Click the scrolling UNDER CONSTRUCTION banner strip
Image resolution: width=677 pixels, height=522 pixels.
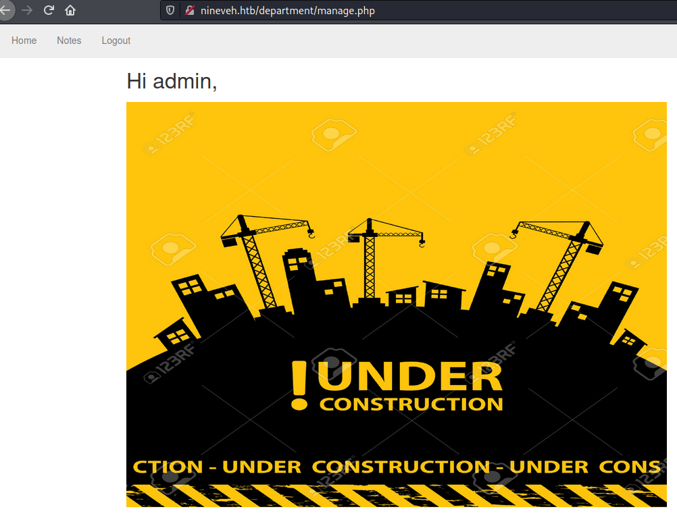point(396,467)
